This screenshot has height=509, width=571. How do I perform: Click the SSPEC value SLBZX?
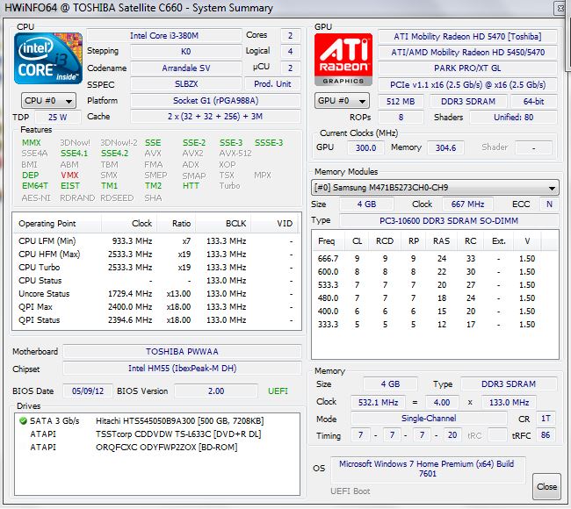(186, 84)
